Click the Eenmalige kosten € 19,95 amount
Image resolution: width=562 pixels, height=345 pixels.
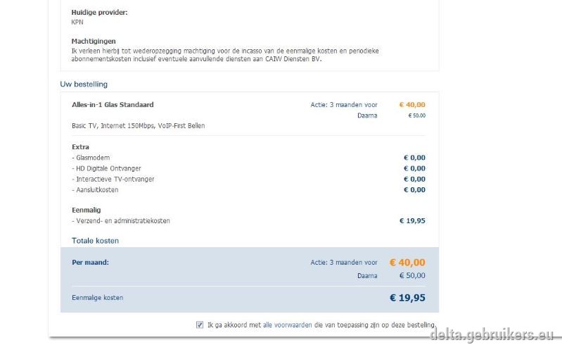(407, 298)
